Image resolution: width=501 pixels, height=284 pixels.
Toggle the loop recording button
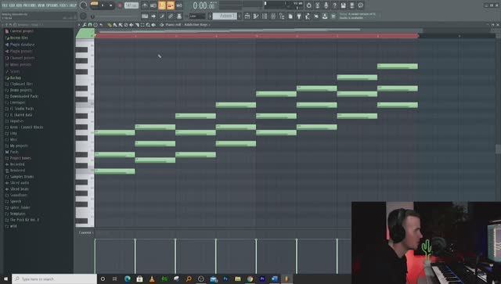[179, 5]
